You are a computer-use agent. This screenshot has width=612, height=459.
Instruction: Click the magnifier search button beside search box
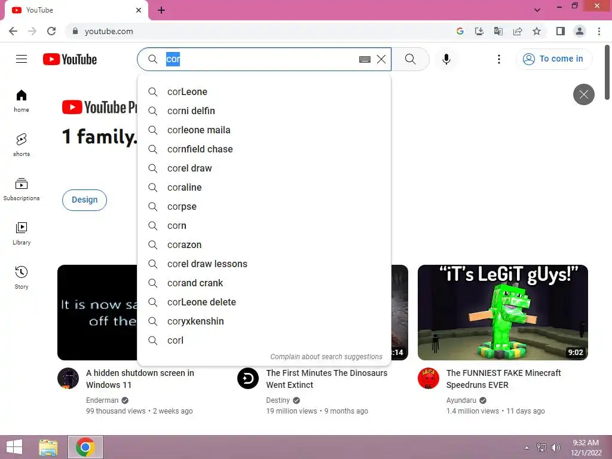410,59
